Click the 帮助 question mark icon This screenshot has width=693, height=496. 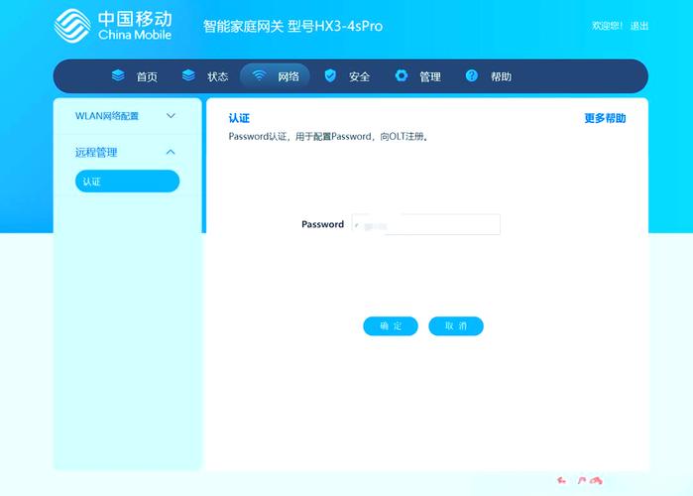pos(472,75)
